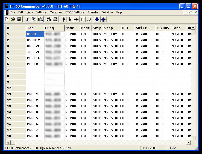Open the Memories menu
202x154 pixels.
(x=56, y=12)
